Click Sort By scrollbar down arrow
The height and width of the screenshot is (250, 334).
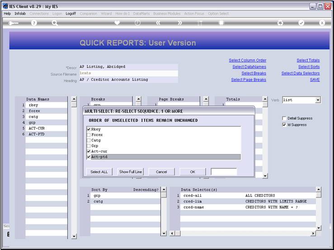coord(164,233)
